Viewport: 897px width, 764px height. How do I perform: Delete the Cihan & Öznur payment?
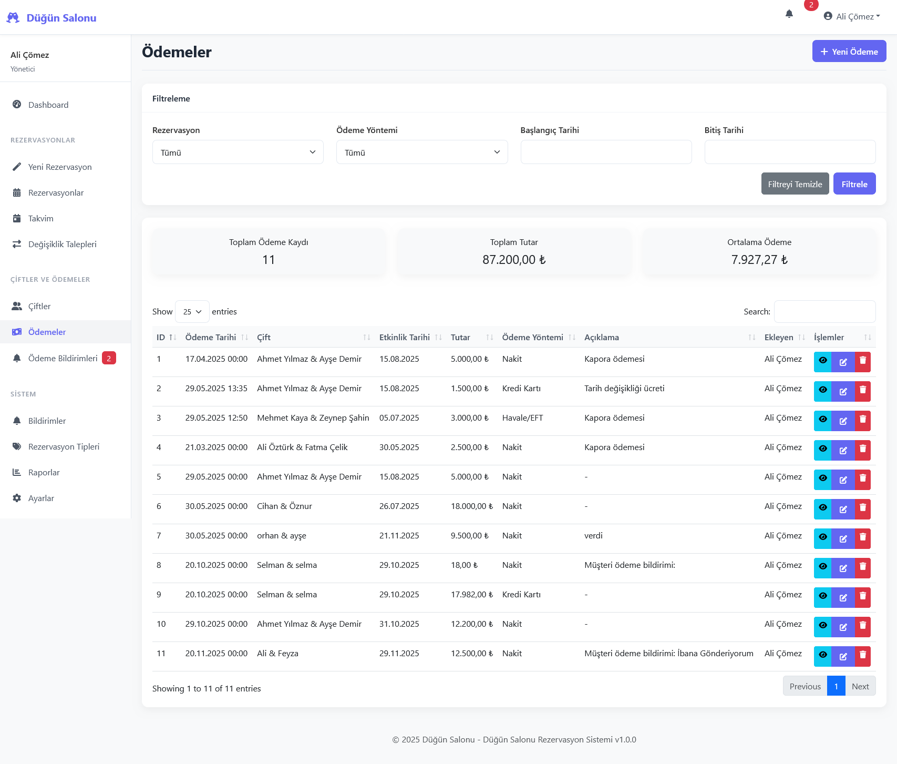[x=862, y=509]
